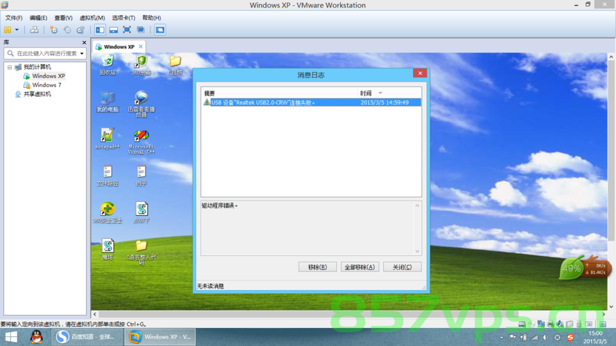Click the 360杀毒 desktop icon
616x346 pixels.
point(141,65)
